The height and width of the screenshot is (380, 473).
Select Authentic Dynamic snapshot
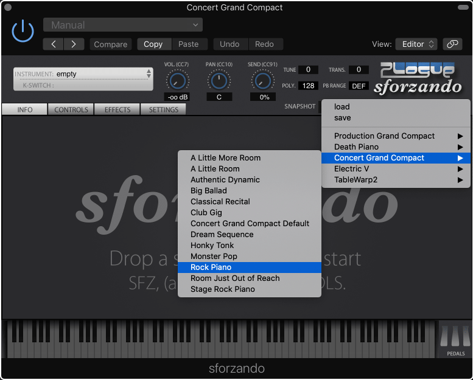[250, 179]
